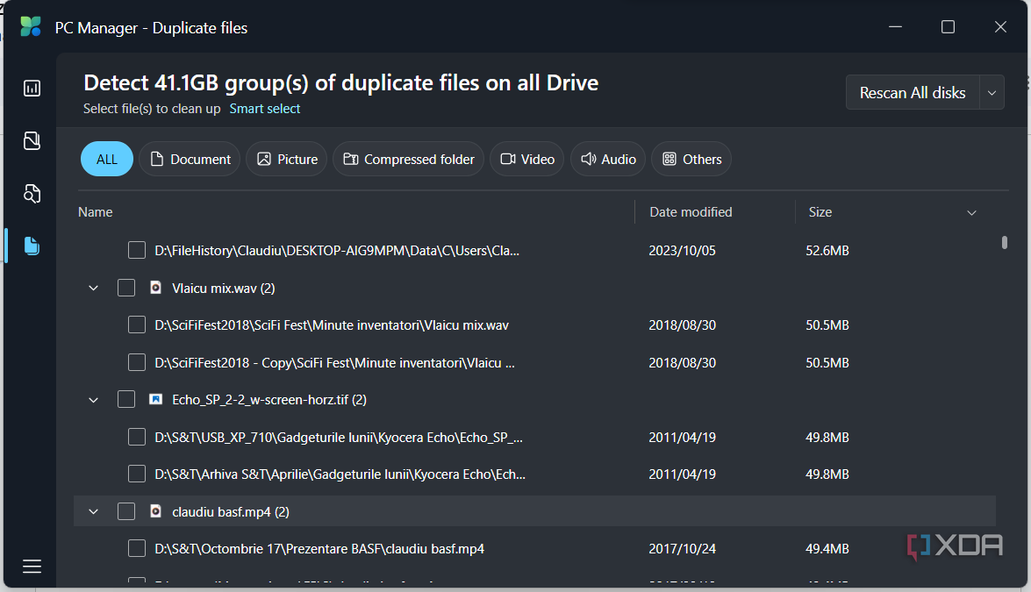Filter by Audio files

(x=608, y=159)
